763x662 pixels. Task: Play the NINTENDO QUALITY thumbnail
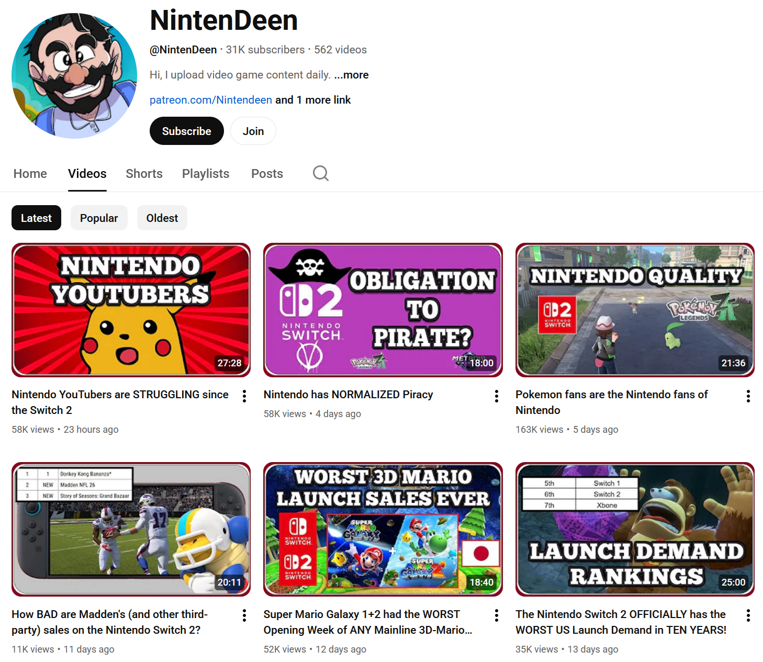click(635, 310)
